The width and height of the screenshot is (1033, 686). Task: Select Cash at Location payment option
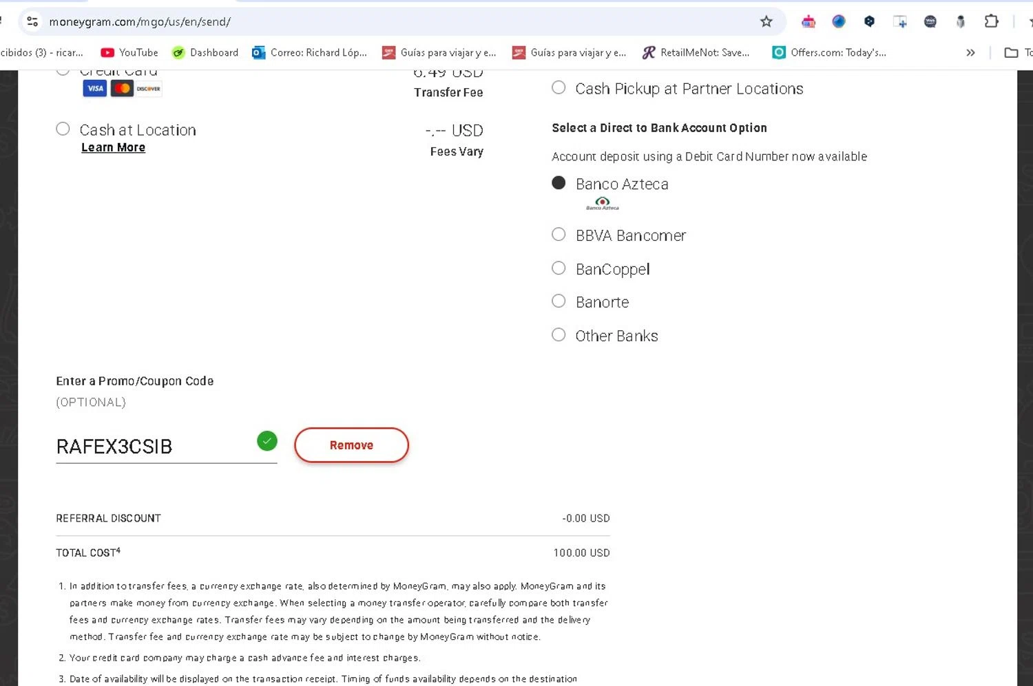63,129
